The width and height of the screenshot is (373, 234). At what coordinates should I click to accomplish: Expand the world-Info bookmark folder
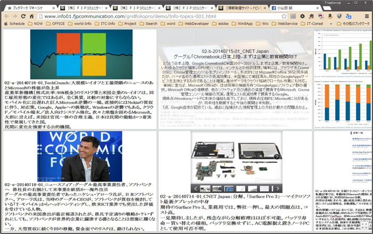coord(80,23)
